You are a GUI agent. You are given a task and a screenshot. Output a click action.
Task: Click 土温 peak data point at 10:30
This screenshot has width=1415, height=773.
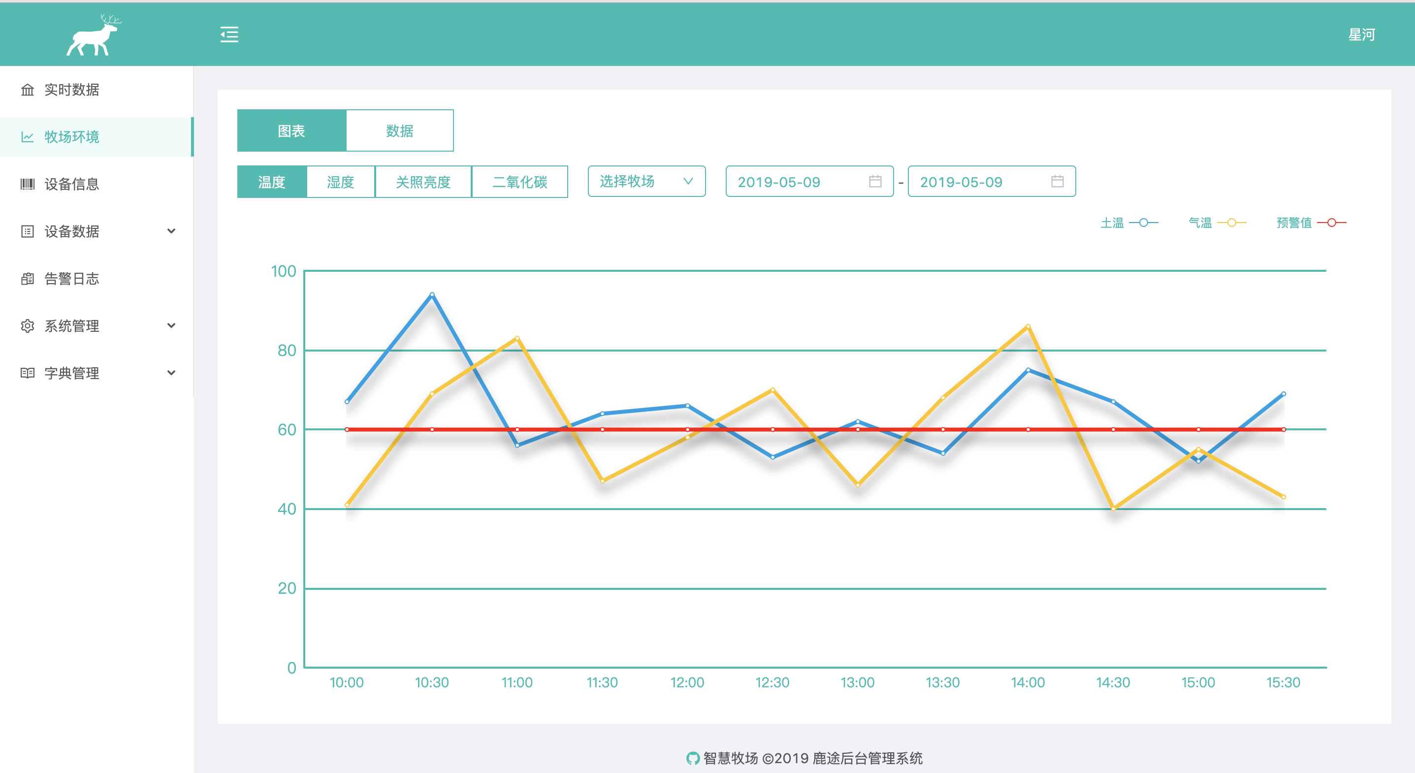(x=432, y=295)
